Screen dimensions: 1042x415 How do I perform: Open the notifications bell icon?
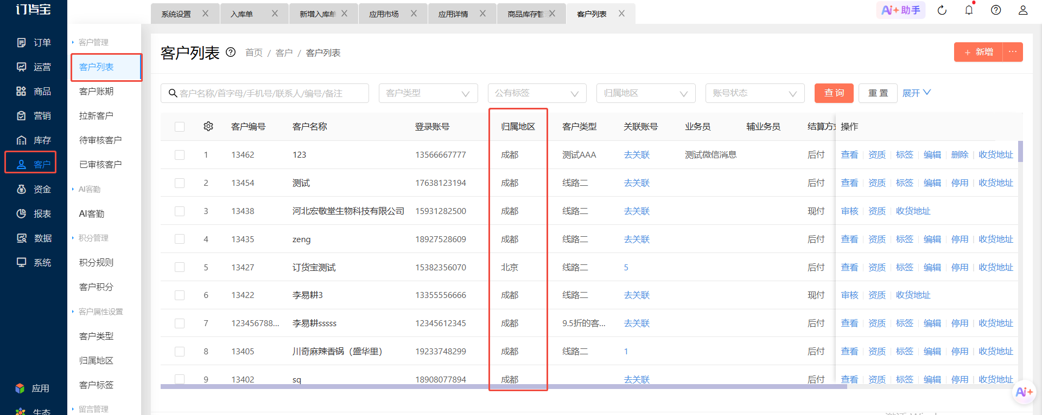tap(969, 10)
